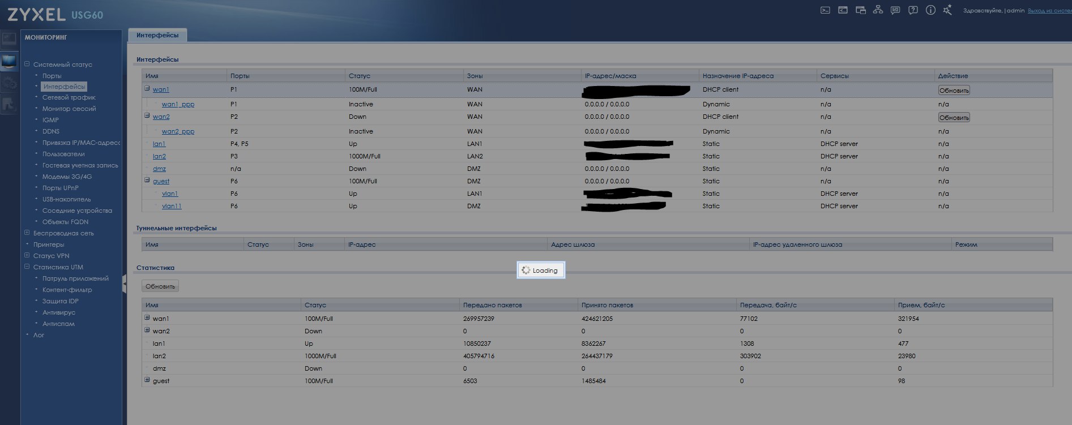Screen dimensions: 1072x425
Task: Collapse the Системный статус tree node
Action: point(27,64)
